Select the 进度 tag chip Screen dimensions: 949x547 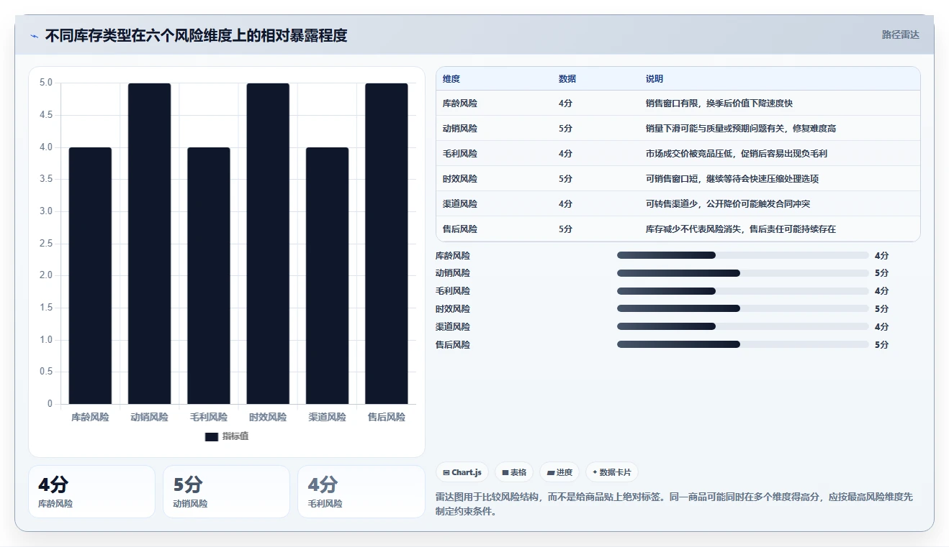click(x=559, y=472)
